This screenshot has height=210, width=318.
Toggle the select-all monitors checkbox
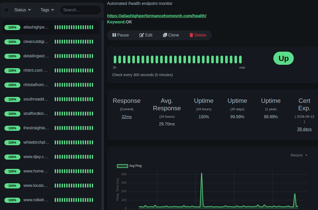pos(6,10)
